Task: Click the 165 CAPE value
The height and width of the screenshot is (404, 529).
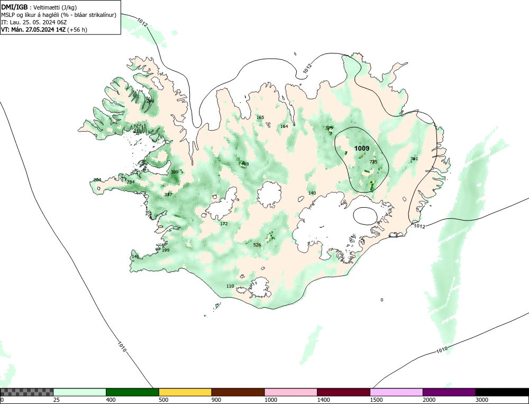Action: click(260, 117)
